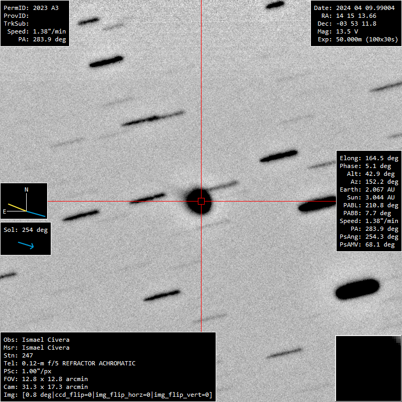Click the 'PermID: 2023 A3' text
402x402 pixels.
point(31,8)
